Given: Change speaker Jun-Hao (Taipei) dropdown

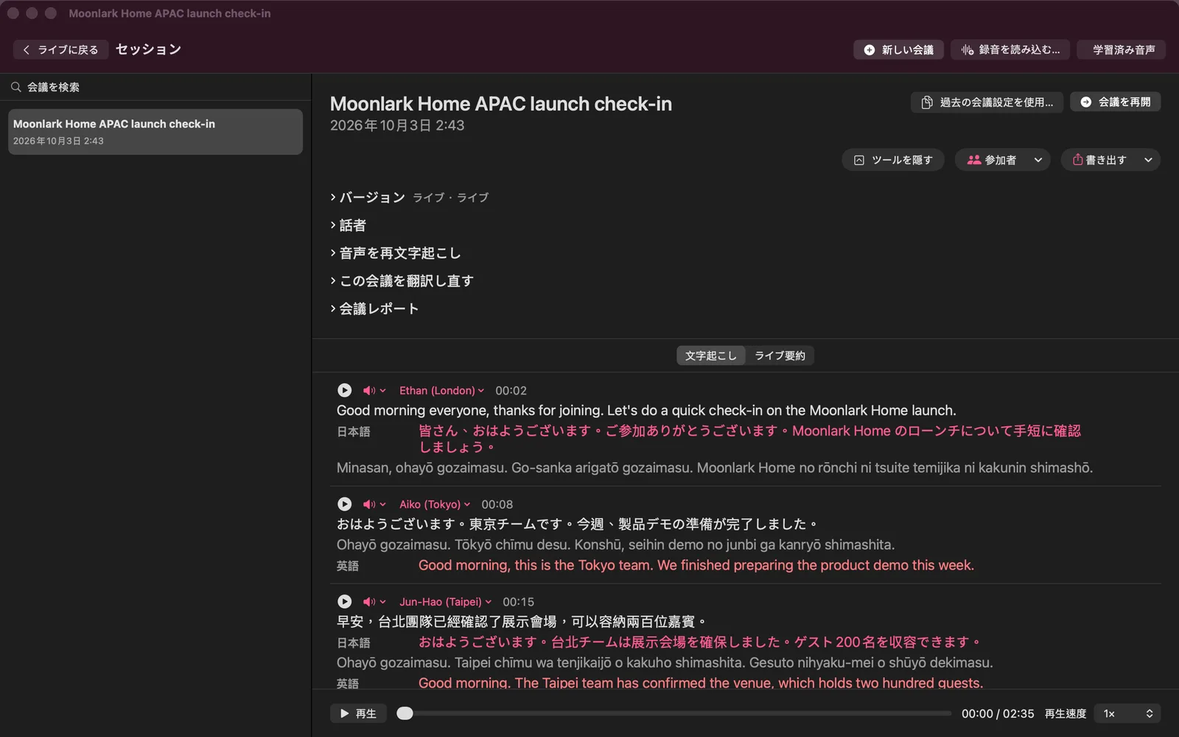Looking at the screenshot, I should coord(445,601).
